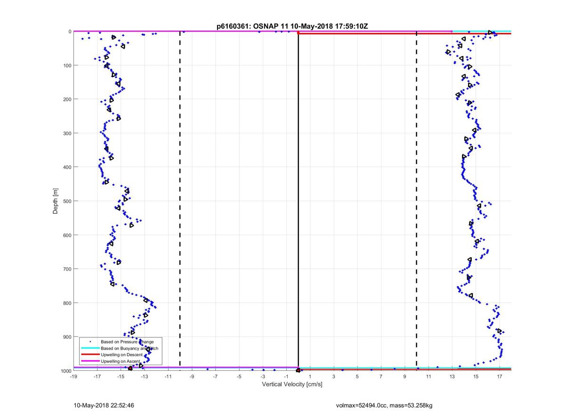Click legend entry "Based on Buoyancy and Pitch"
The height and width of the screenshot is (417, 565).
[130, 348]
